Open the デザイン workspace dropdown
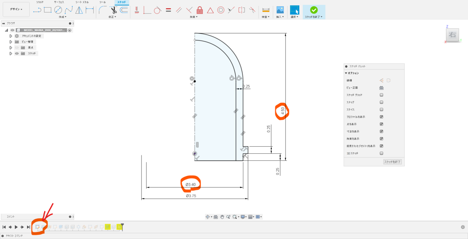The image size is (468, 239). pyautogui.click(x=16, y=9)
